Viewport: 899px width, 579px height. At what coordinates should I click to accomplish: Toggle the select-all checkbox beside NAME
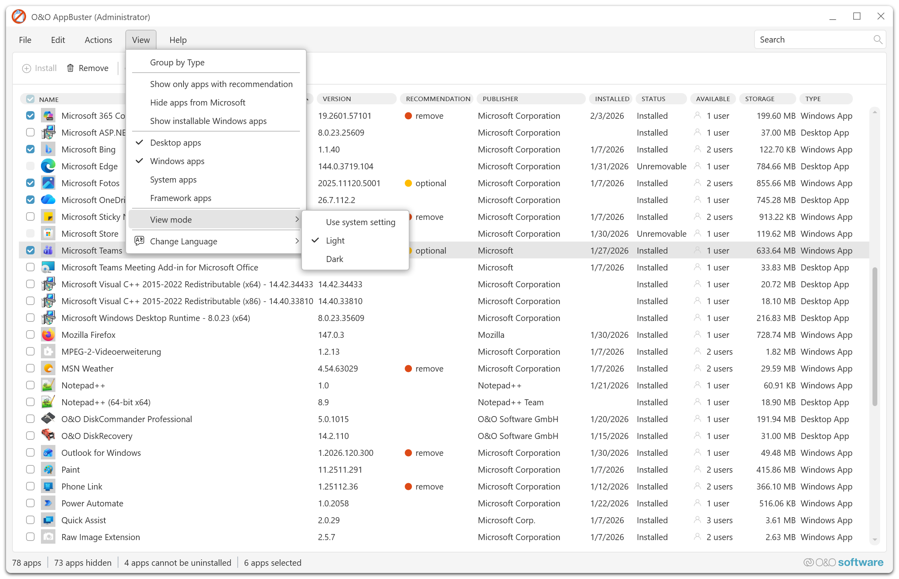(30, 99)
